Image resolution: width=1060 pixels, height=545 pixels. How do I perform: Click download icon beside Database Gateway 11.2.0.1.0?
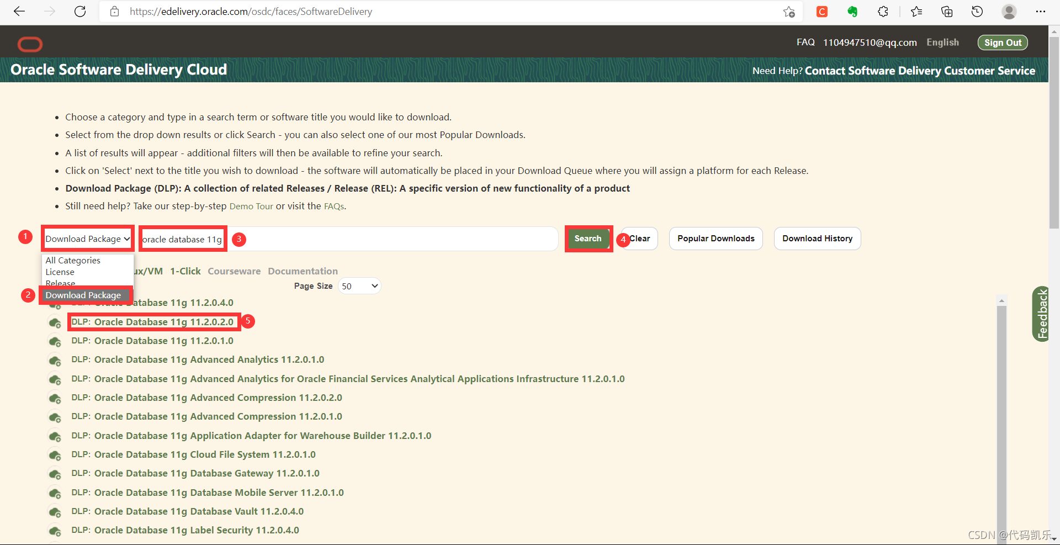click(55, 474)
